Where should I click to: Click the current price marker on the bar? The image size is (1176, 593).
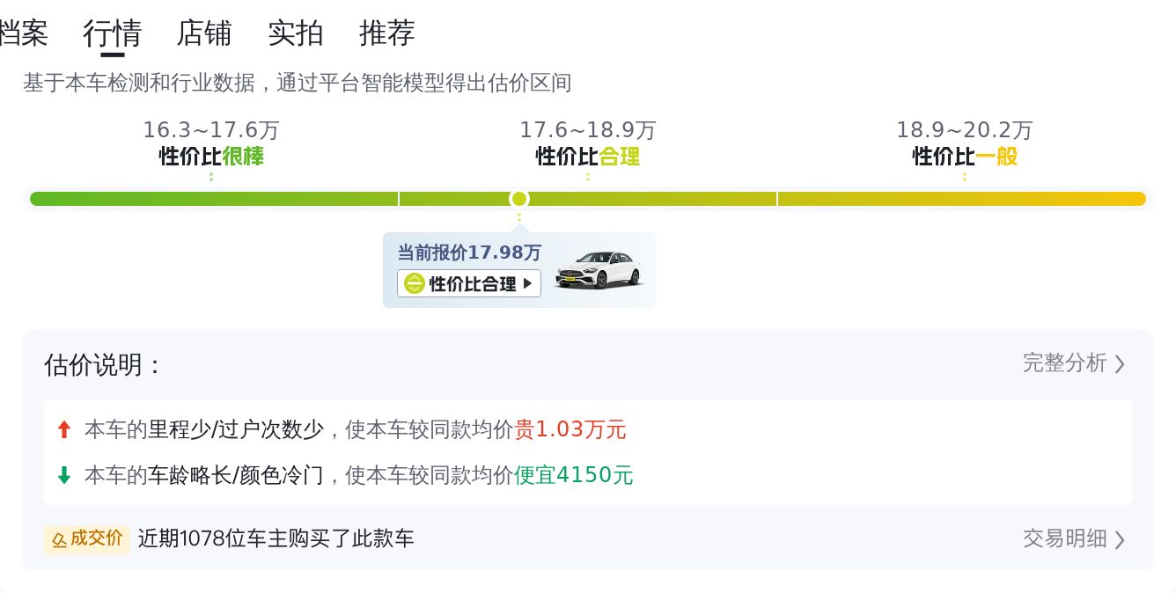pyautogui.click(x=519, y=199)
